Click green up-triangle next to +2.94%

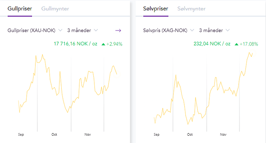coord(103,44)
